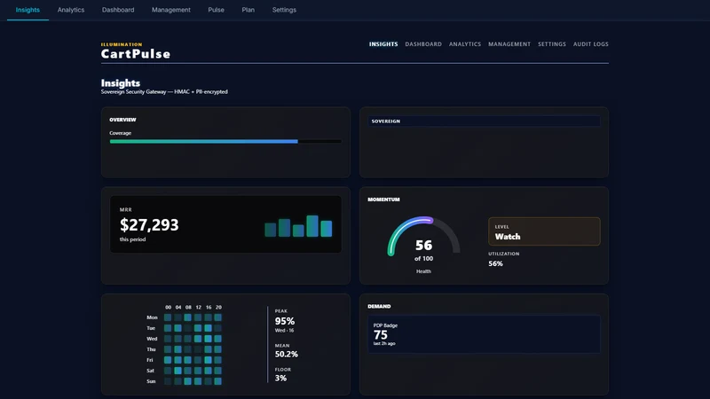The image size is (710, 399).
Task: Click the Floor 3% statistic
Action: [x=280, y=379]
